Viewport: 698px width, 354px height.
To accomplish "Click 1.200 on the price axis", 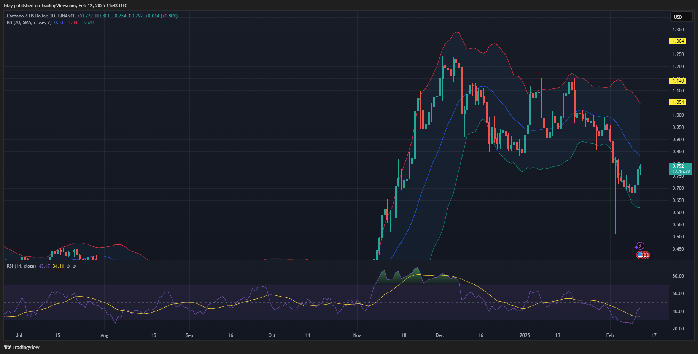I will (678, 67).
